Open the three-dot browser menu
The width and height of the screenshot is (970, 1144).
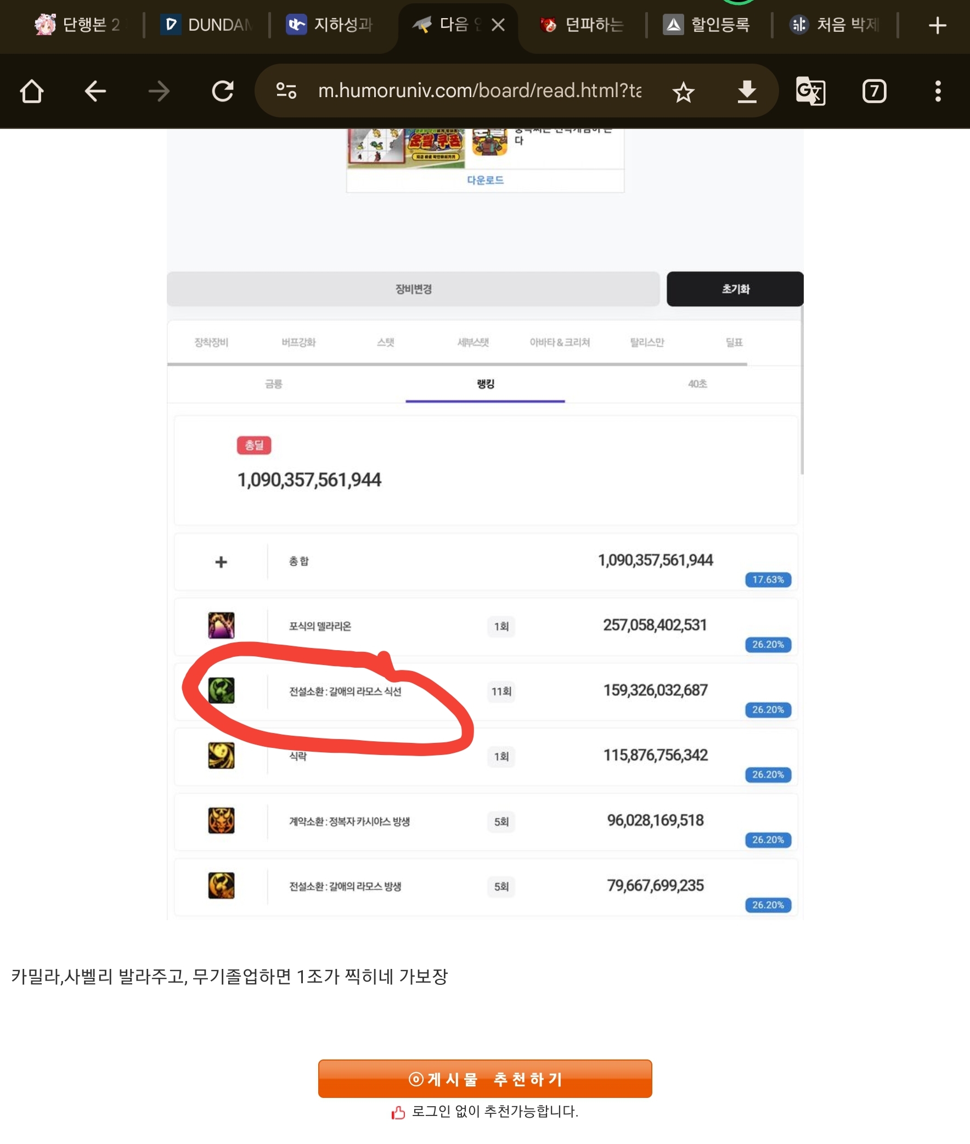pos(938,91)
